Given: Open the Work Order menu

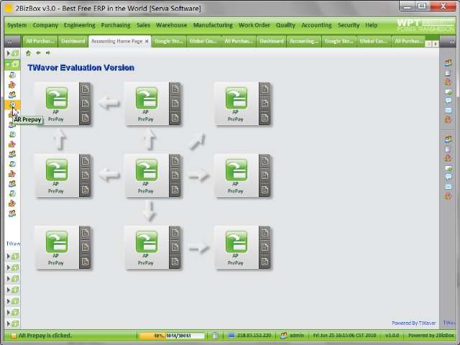Looking at the screenshot, I should point(254,25).
